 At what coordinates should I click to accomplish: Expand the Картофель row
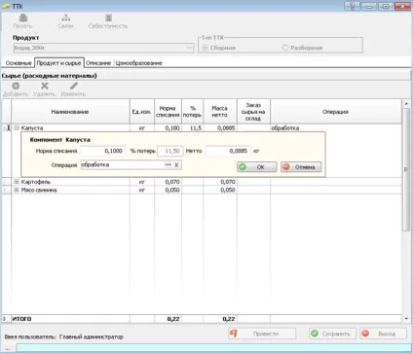click(17, 182)
